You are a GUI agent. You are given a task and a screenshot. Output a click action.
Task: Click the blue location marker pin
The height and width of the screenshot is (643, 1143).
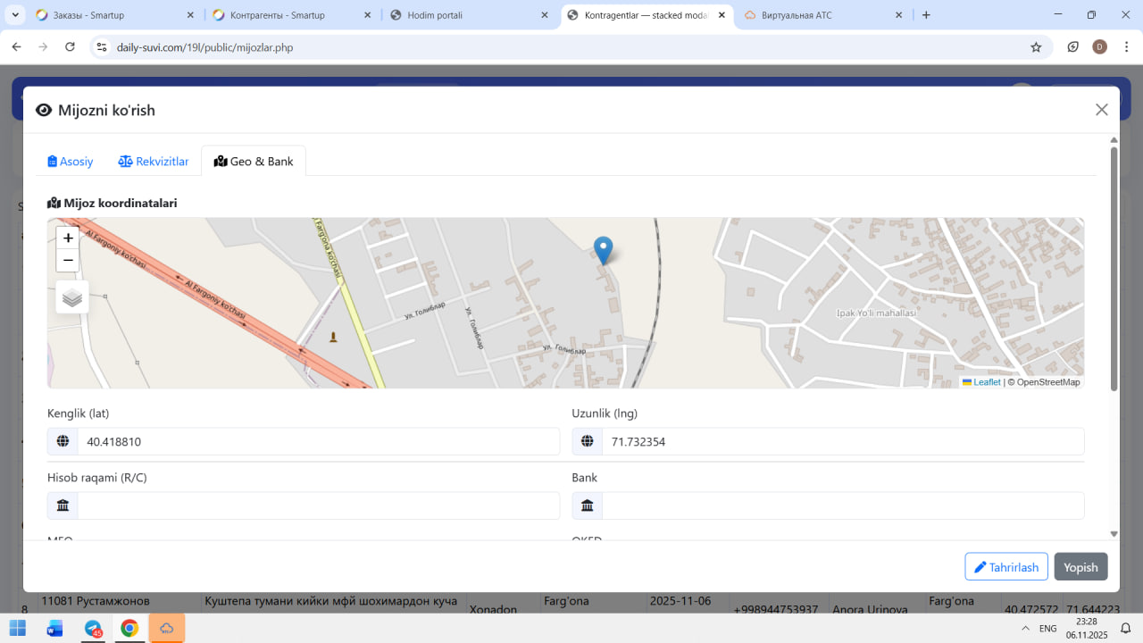[604, 250]
